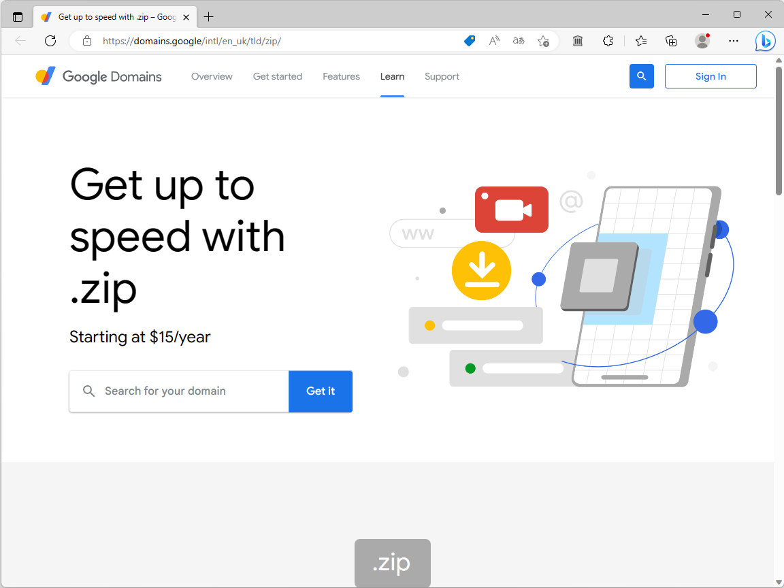This screenshot has width=784, height=588.
Task: Open Settings and more menu
Action: [x=733, y=41]
